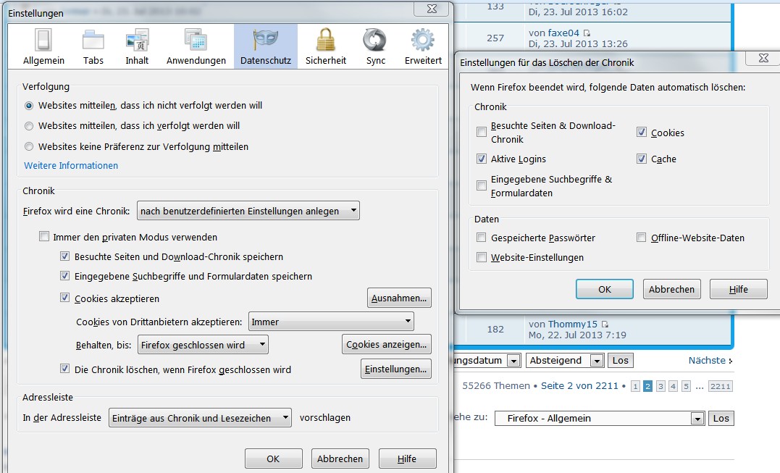Click OK in the Chronik löschen dialog
Viewport: 780px width, 473px height.
point(605,289)
